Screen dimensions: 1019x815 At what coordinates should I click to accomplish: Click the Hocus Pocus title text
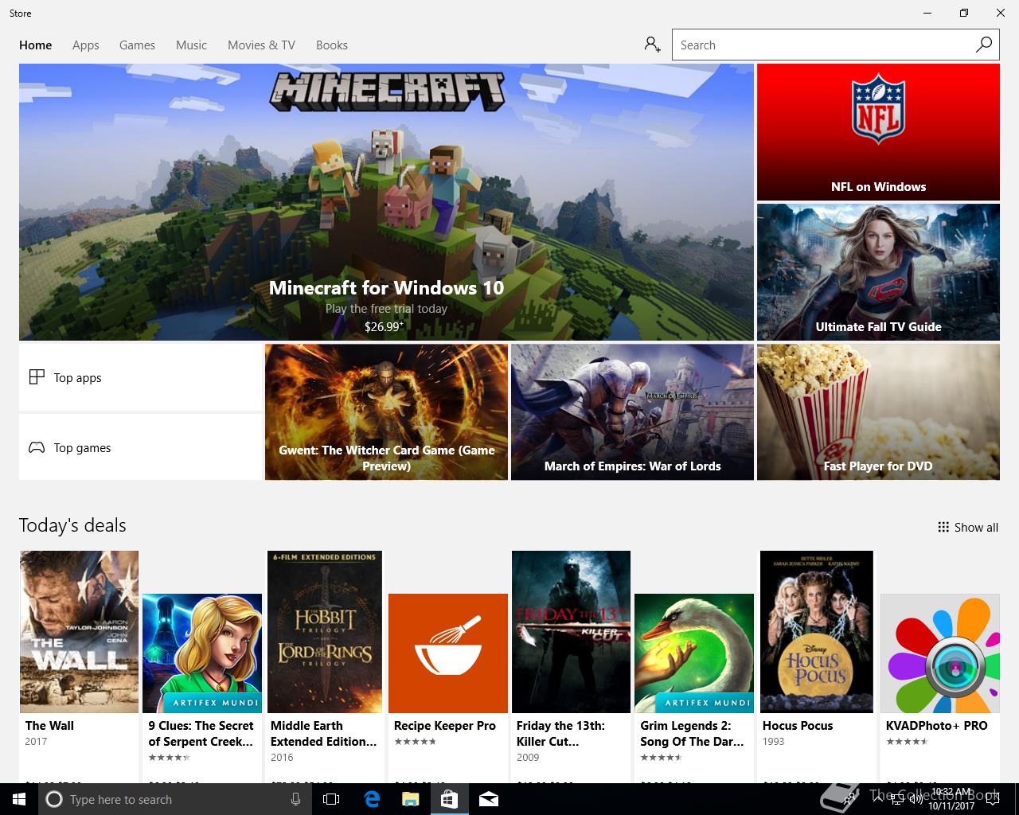click(798, 726)
